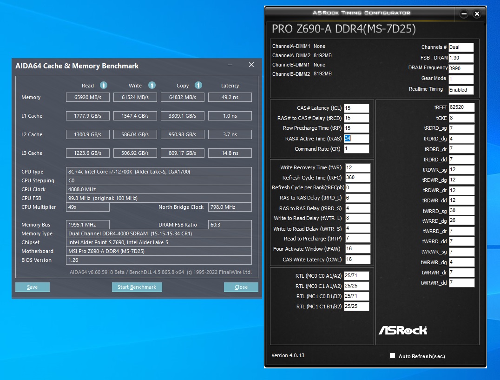
Task: Click the Command Rate (CR) field
Action: 356,149
